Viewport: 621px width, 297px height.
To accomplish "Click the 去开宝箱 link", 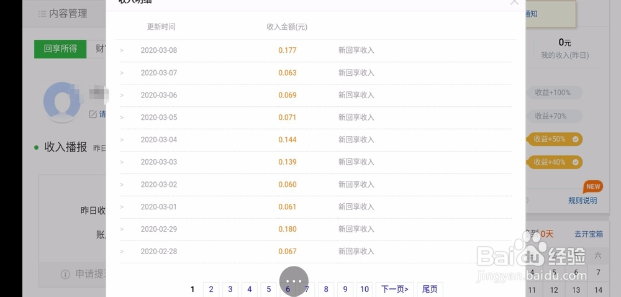I will [x=587, y=234].
